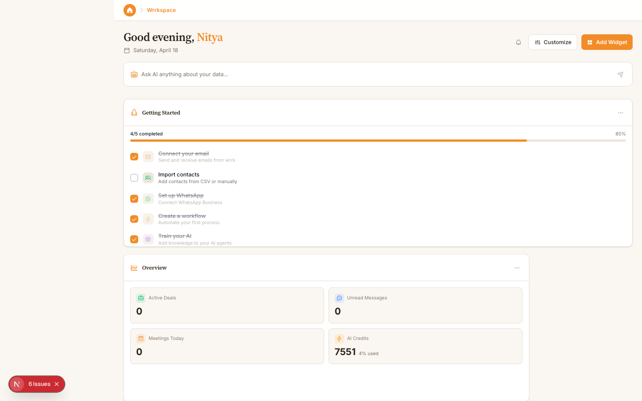This screenshot has width=642, height=401.
Task: Click the Add Widget button
Action: [606, 42]
